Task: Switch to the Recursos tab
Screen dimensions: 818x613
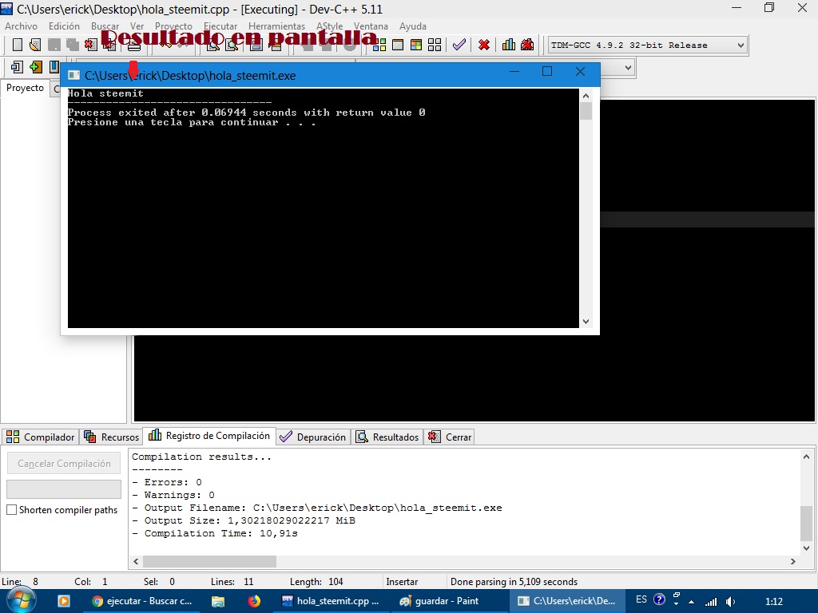Action: tap(111, 437)
